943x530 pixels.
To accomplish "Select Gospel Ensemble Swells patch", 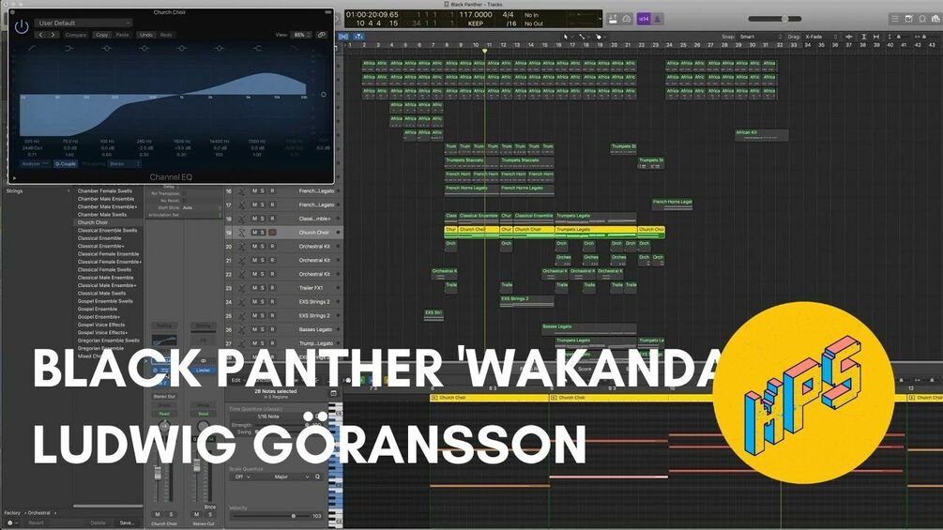I will [105, 301].
